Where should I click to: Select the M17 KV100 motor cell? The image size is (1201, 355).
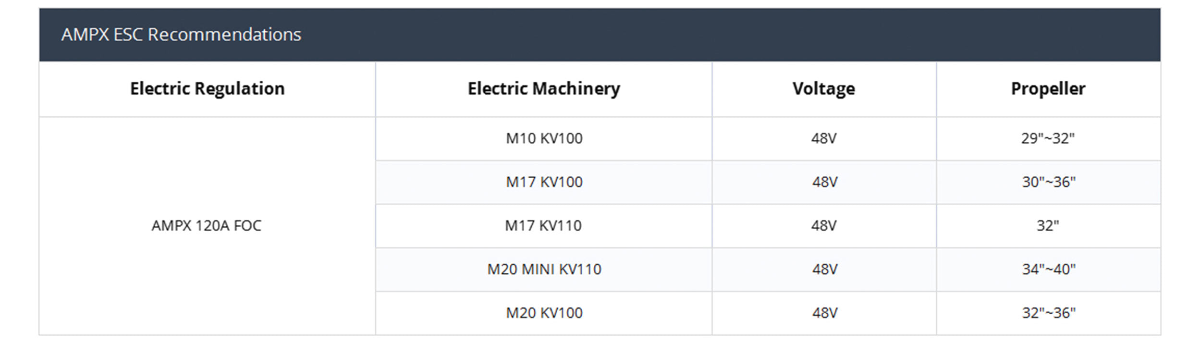click(x=544, y=182)
